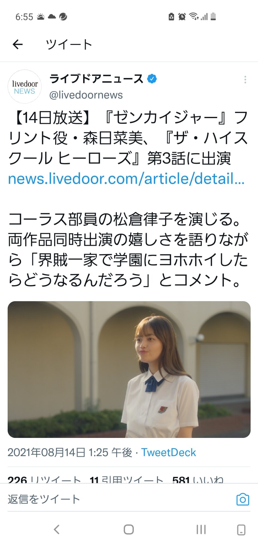Tap the blue verified badge

pyautogui.click(x=152, y=79)
